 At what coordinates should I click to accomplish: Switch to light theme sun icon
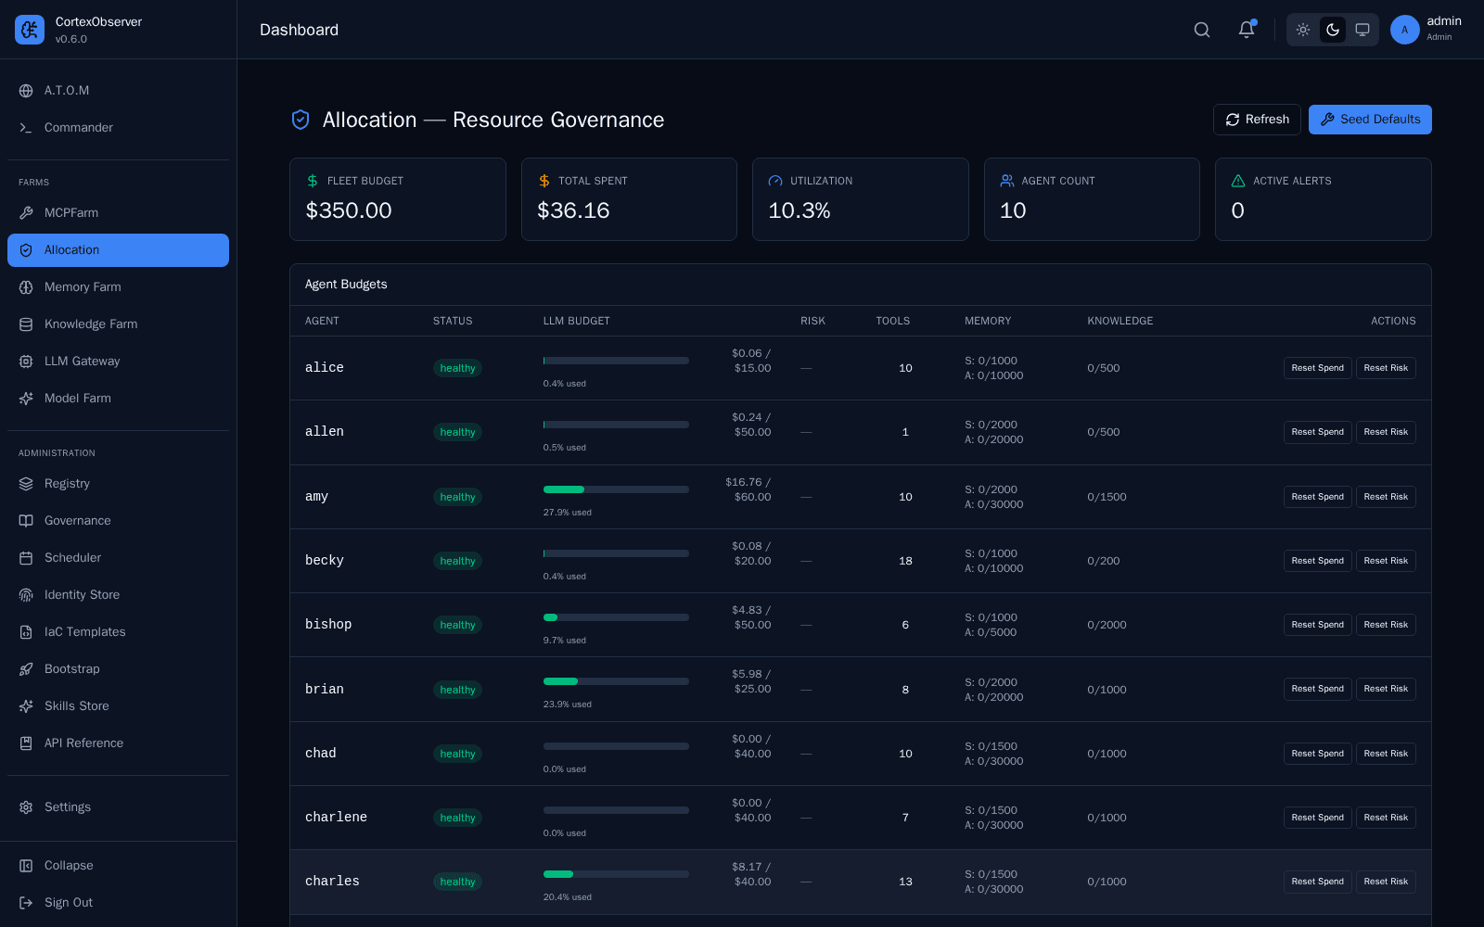(1303, 30)
